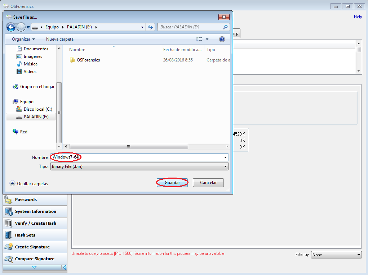Open Compare Signature module
Image resolution: width=368 pixels, height=275 pixels.
[35, 259]
